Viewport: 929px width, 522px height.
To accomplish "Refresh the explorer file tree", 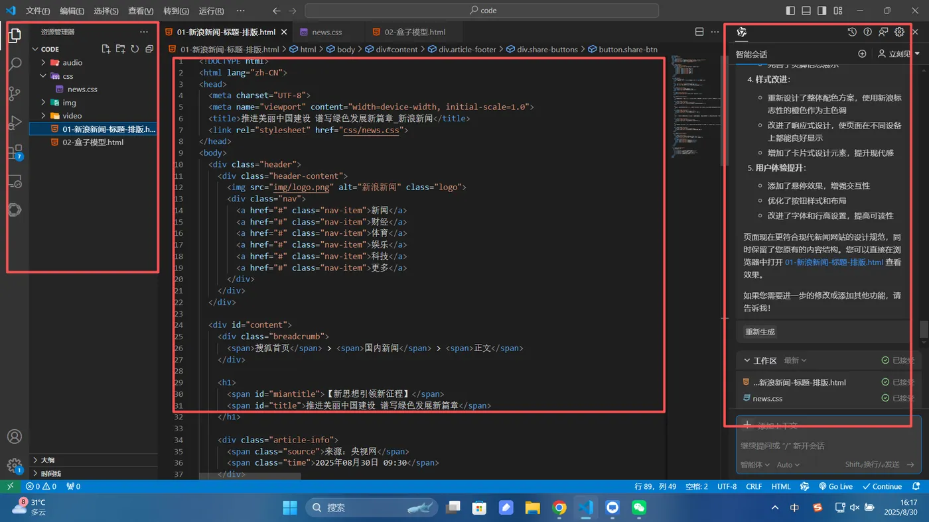I will pyautogui.click(x=135, y=49).
